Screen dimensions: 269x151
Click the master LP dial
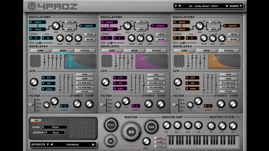(x=111, y=141)
